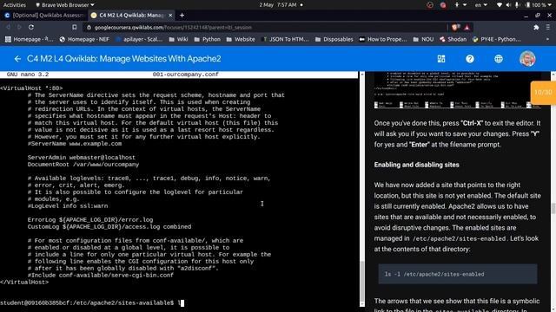Open the Website bookmarks folder

pyautogui.click(x=241, y=39)
